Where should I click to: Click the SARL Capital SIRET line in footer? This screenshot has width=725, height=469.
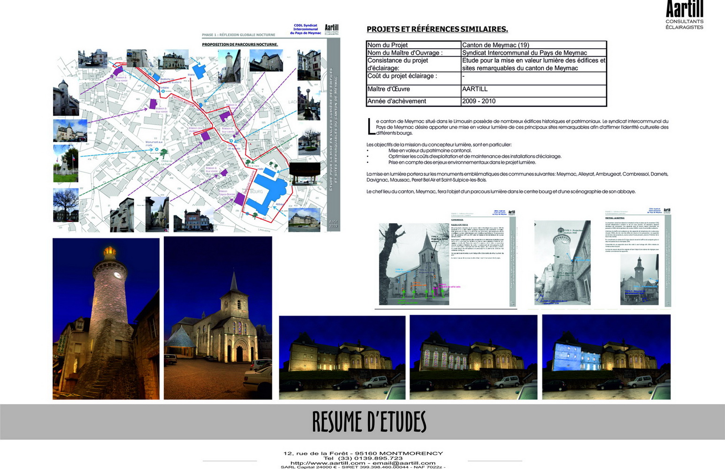point(363,467)
